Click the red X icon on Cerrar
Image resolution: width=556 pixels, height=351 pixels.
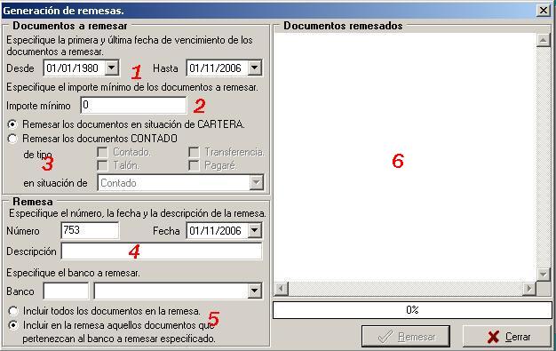tap(493, 337)
